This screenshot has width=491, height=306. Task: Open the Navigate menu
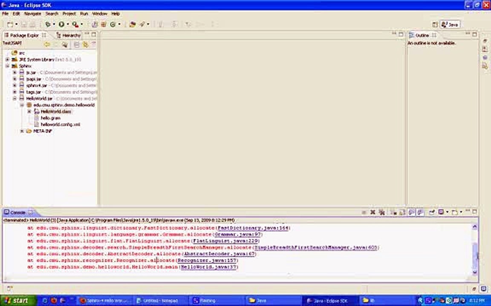coord(32,14)
